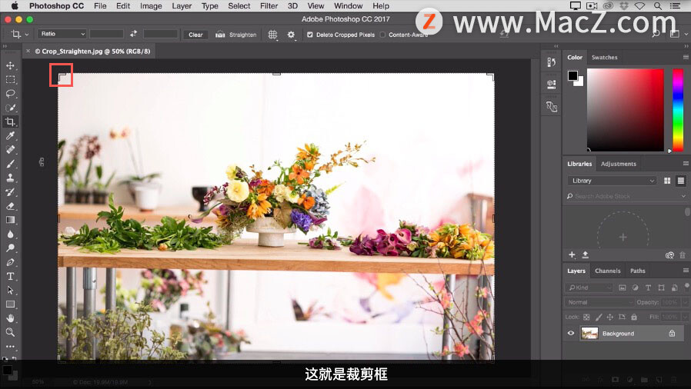Image resolution: width=691 pixels, height=389 pixels.
Task: Switch Libraries to grid view
Action: coord(667,181)
